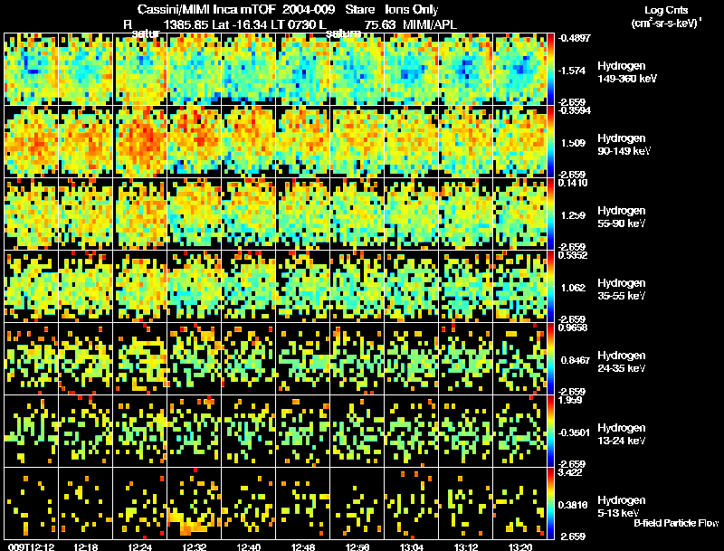
Task: Click the 'Hydrogen 5-13 keV' label
Action: [622, 507]
